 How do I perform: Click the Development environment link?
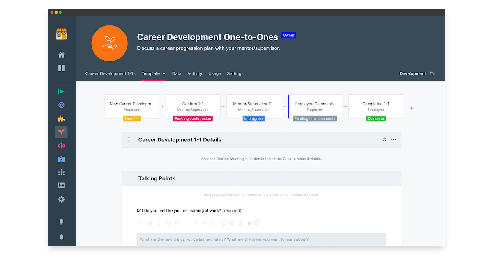[412, 74]
